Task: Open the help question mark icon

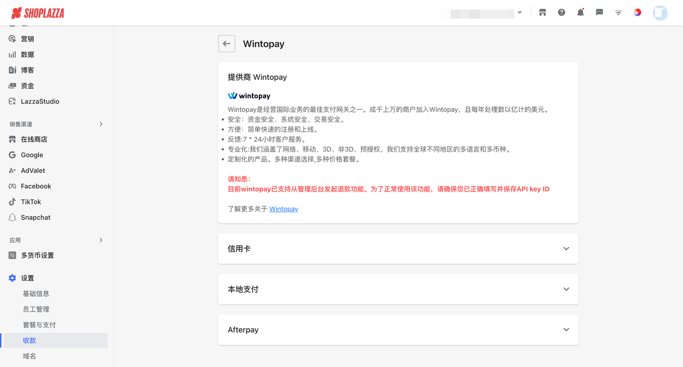Action: 561,12
